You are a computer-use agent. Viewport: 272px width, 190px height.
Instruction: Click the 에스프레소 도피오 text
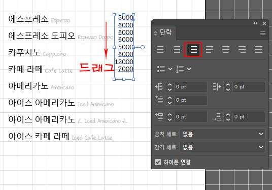(x=42, y=36)
